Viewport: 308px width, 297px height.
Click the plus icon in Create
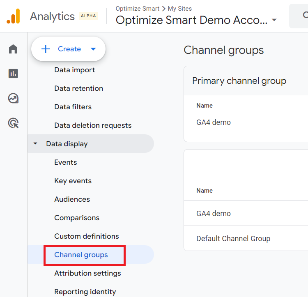pos(46,49)
